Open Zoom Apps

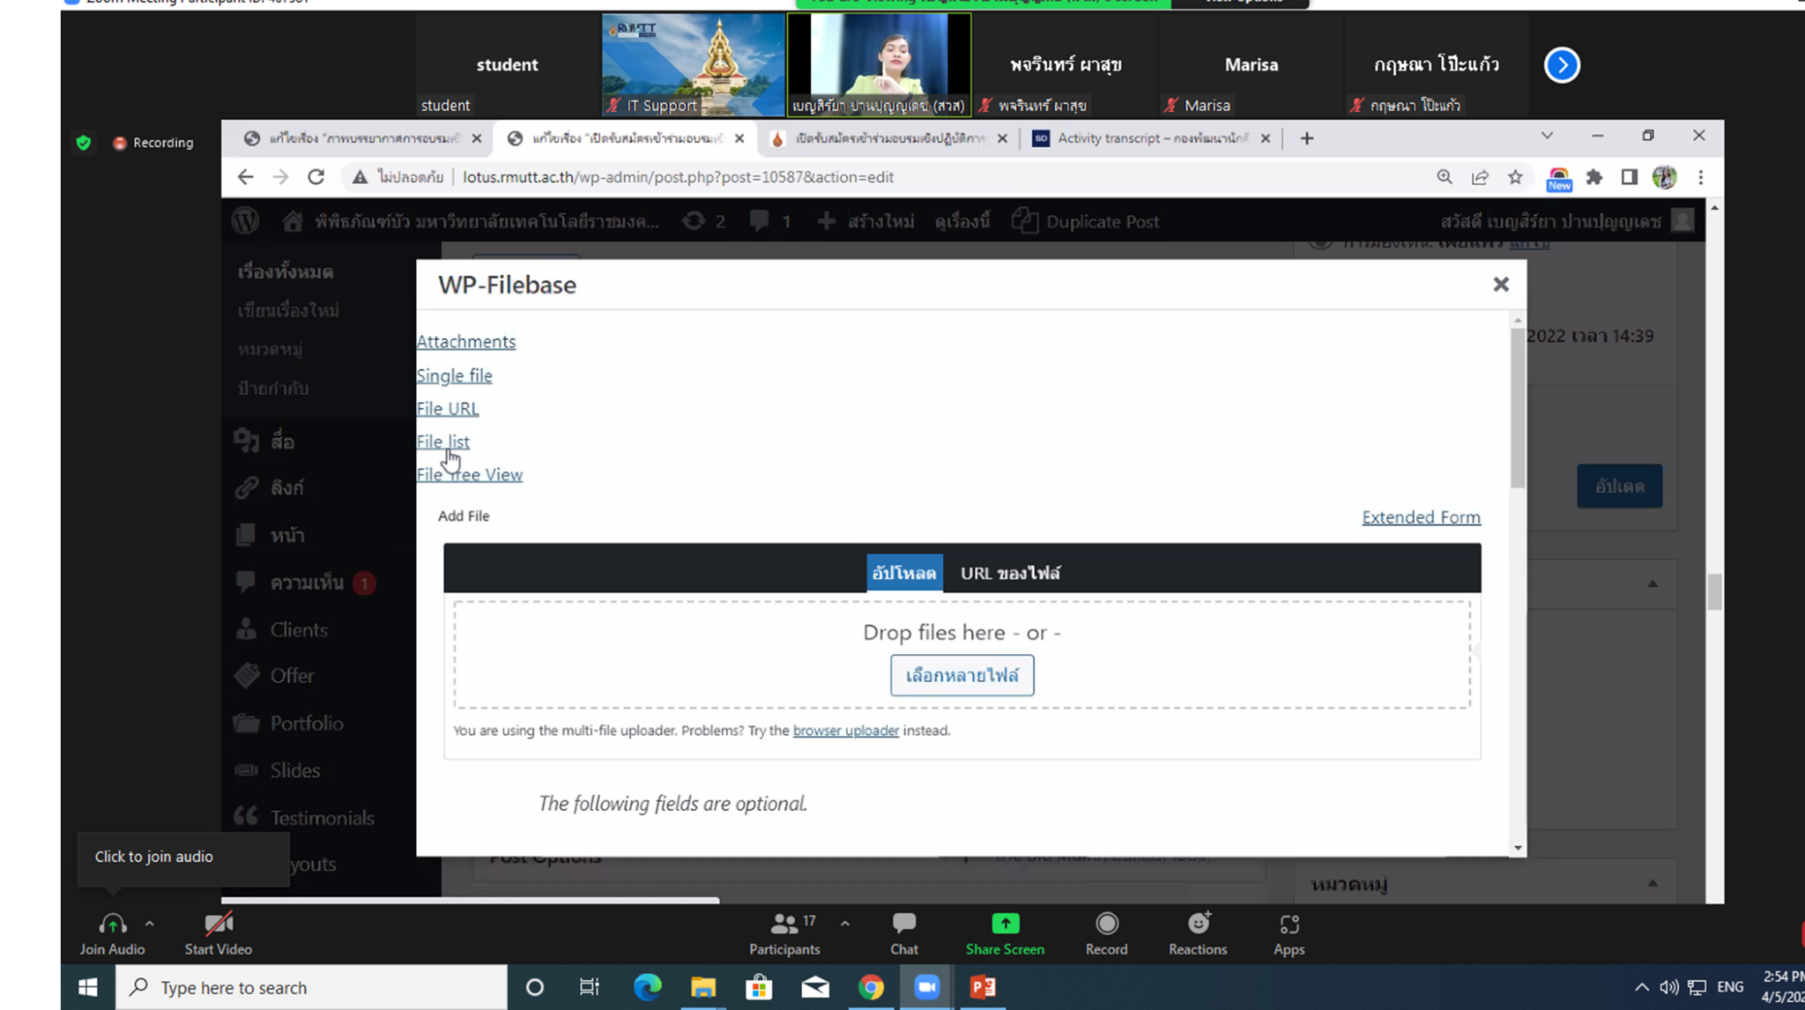(1289, 934)
